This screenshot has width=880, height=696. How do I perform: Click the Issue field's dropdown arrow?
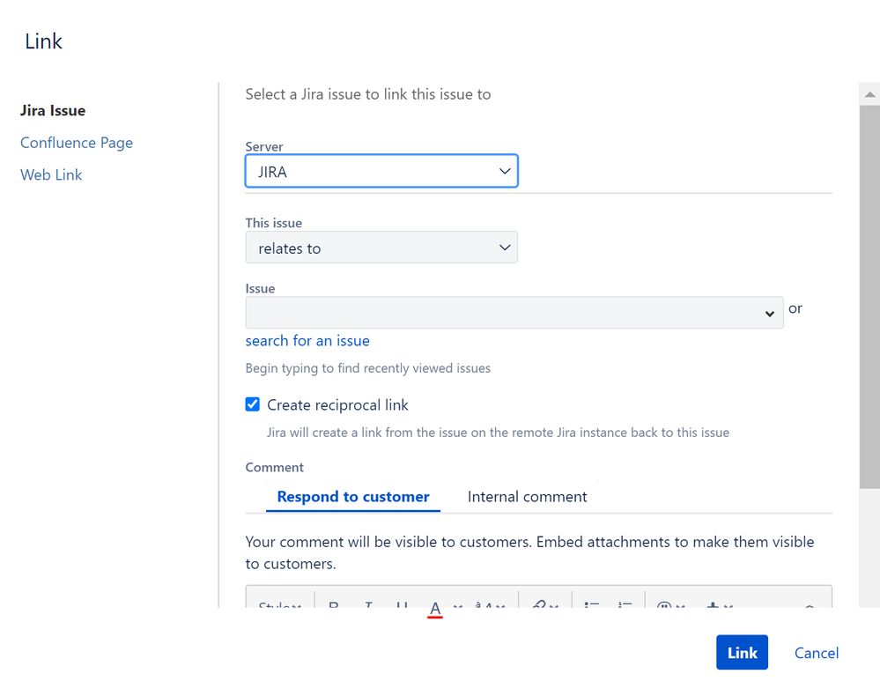pyautogui.click(x=769, y=314)
